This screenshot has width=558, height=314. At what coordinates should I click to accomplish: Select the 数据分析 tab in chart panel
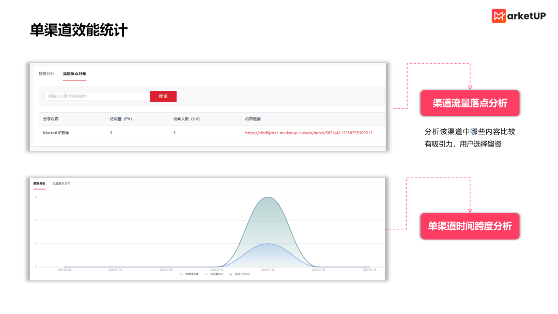[x=39, y=183]
